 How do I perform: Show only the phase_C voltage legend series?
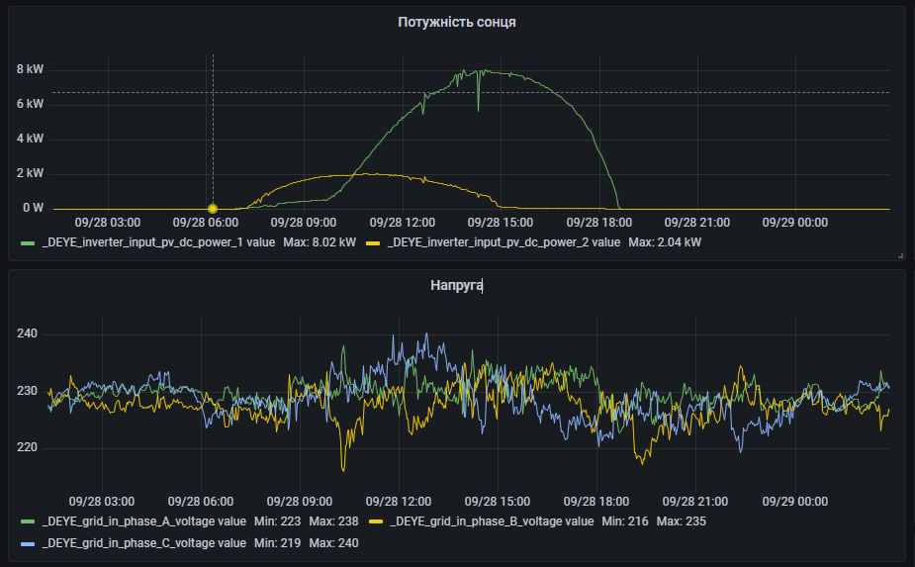(144, 542)
